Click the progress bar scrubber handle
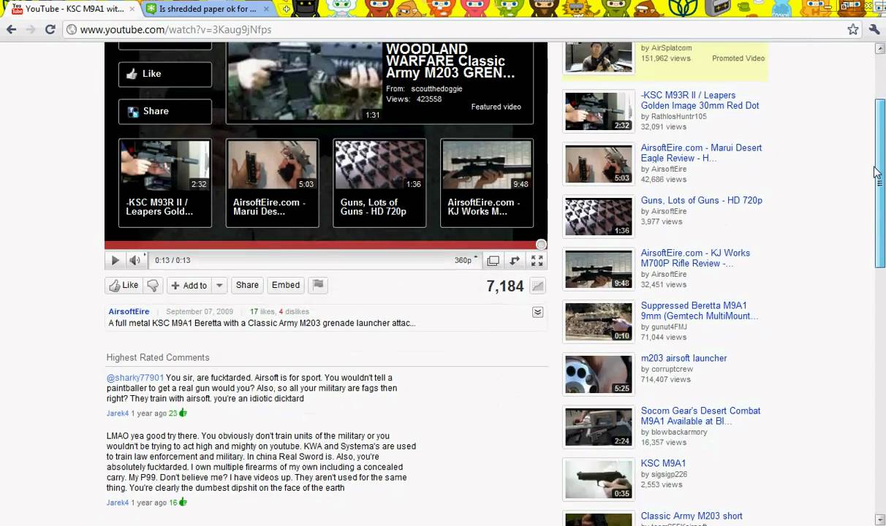The height and width of the screenshot is (526, 886). point(541,245)
